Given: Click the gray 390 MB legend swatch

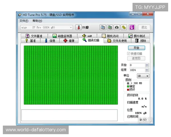Looking at the screenshot, I should pos(128,83).
